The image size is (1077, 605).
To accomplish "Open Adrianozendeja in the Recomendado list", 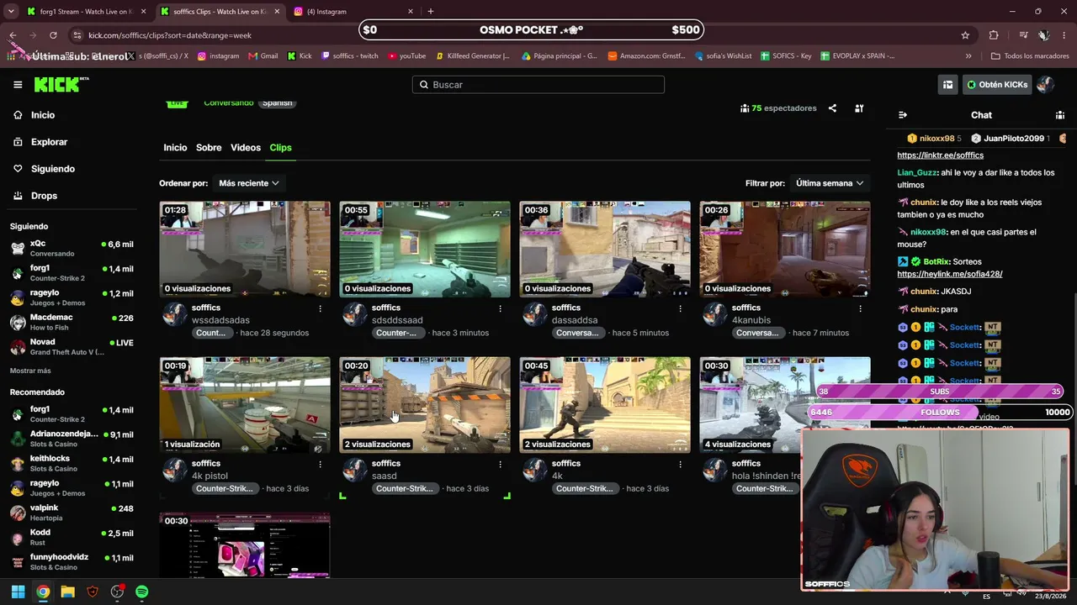I will 72,439.
